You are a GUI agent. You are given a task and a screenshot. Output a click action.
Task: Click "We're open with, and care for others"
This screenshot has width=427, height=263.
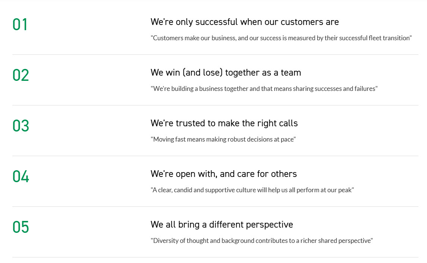[x=224, y=174]
